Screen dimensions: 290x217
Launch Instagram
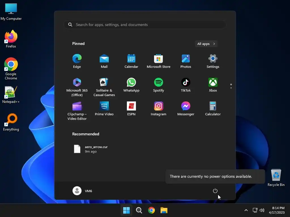click(159, 109)
